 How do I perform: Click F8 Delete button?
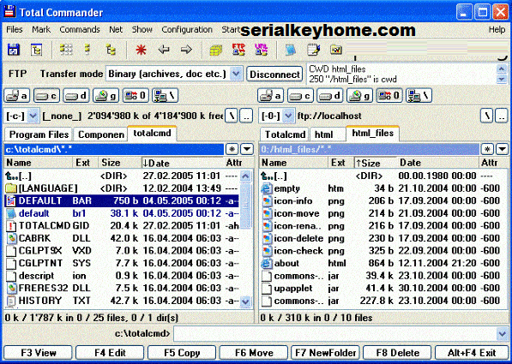coord(397,353)
